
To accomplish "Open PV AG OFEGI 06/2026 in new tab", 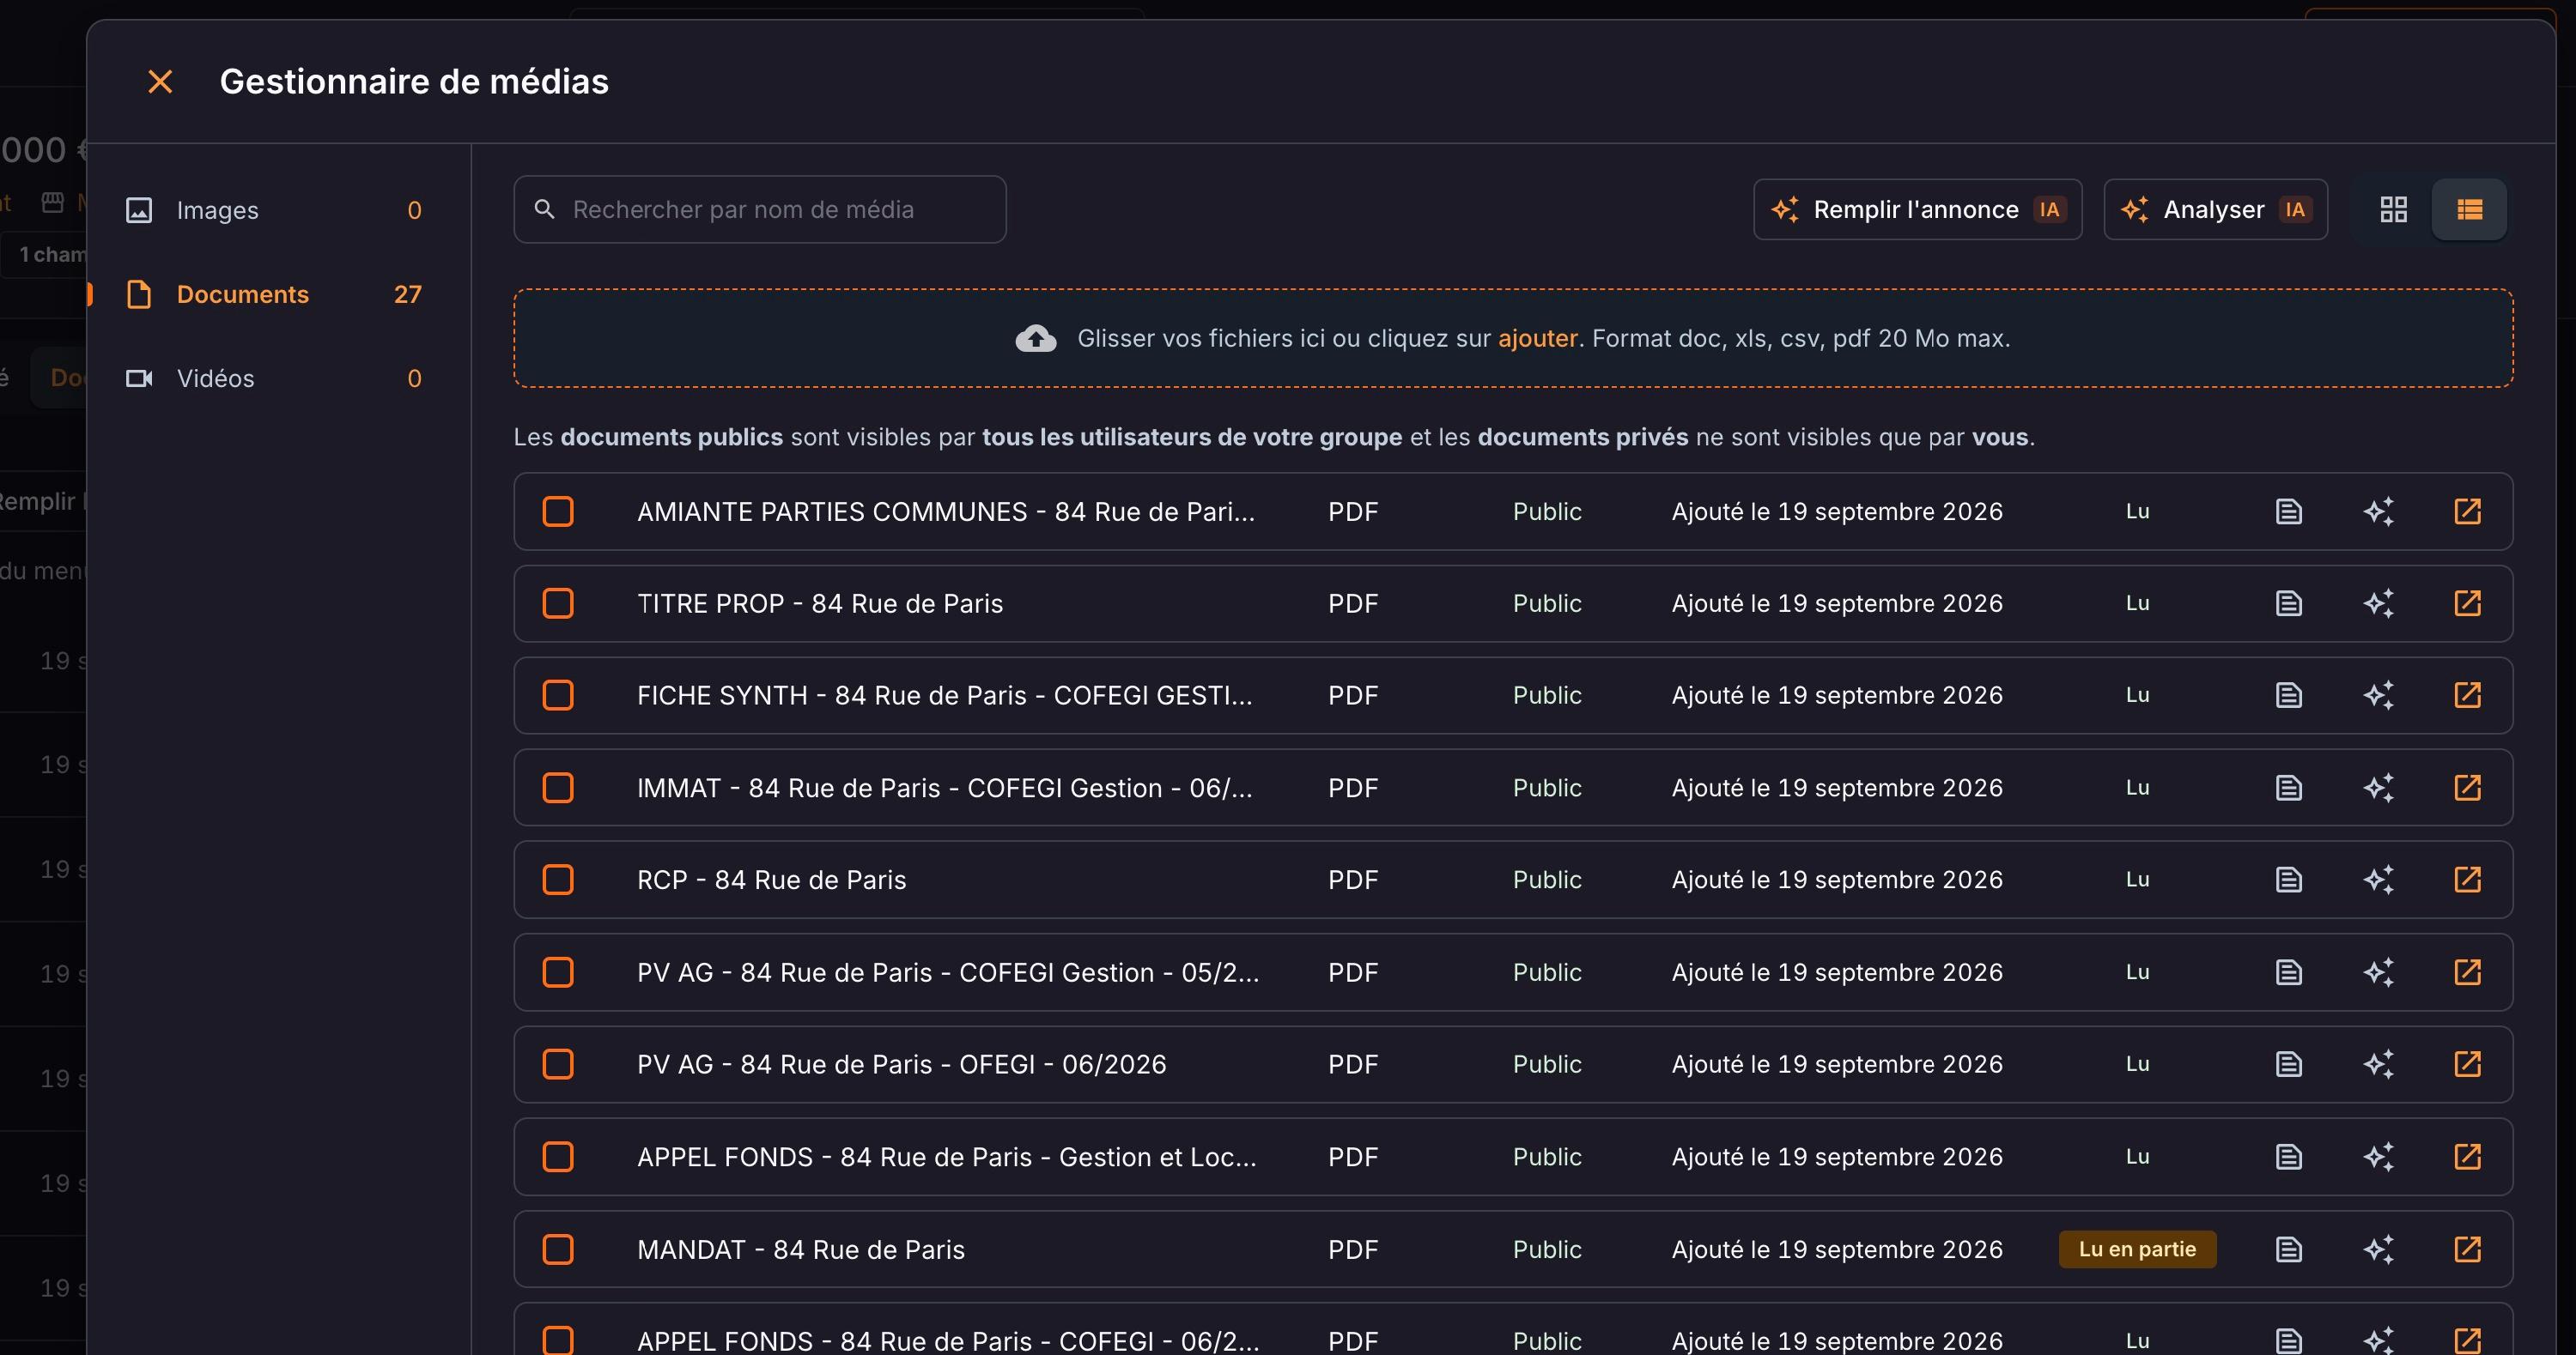I will [x=2467, y=1064].
